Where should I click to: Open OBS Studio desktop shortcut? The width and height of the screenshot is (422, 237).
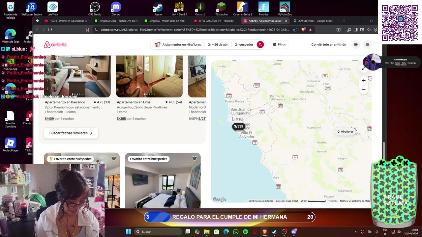[x=95, y=9]
